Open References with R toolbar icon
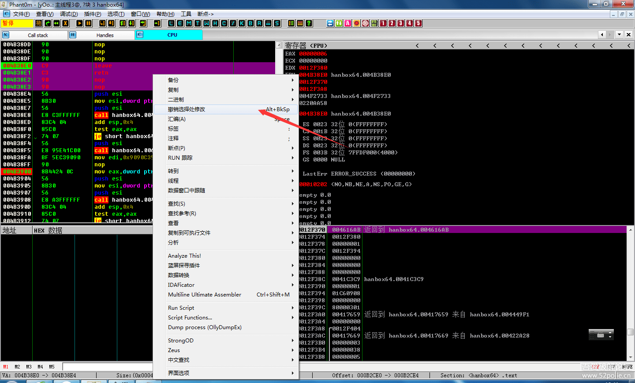 [259, 23]
